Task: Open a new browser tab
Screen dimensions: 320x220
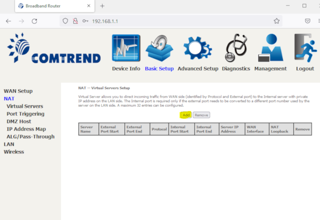Action: (102, 6)
